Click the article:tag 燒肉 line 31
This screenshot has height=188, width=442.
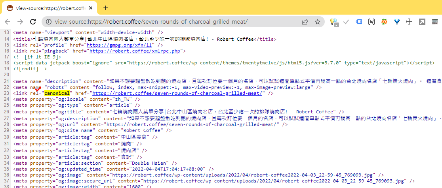click(78, 144)
